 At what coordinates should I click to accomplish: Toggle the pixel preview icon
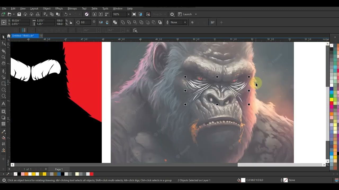[148, 14]
